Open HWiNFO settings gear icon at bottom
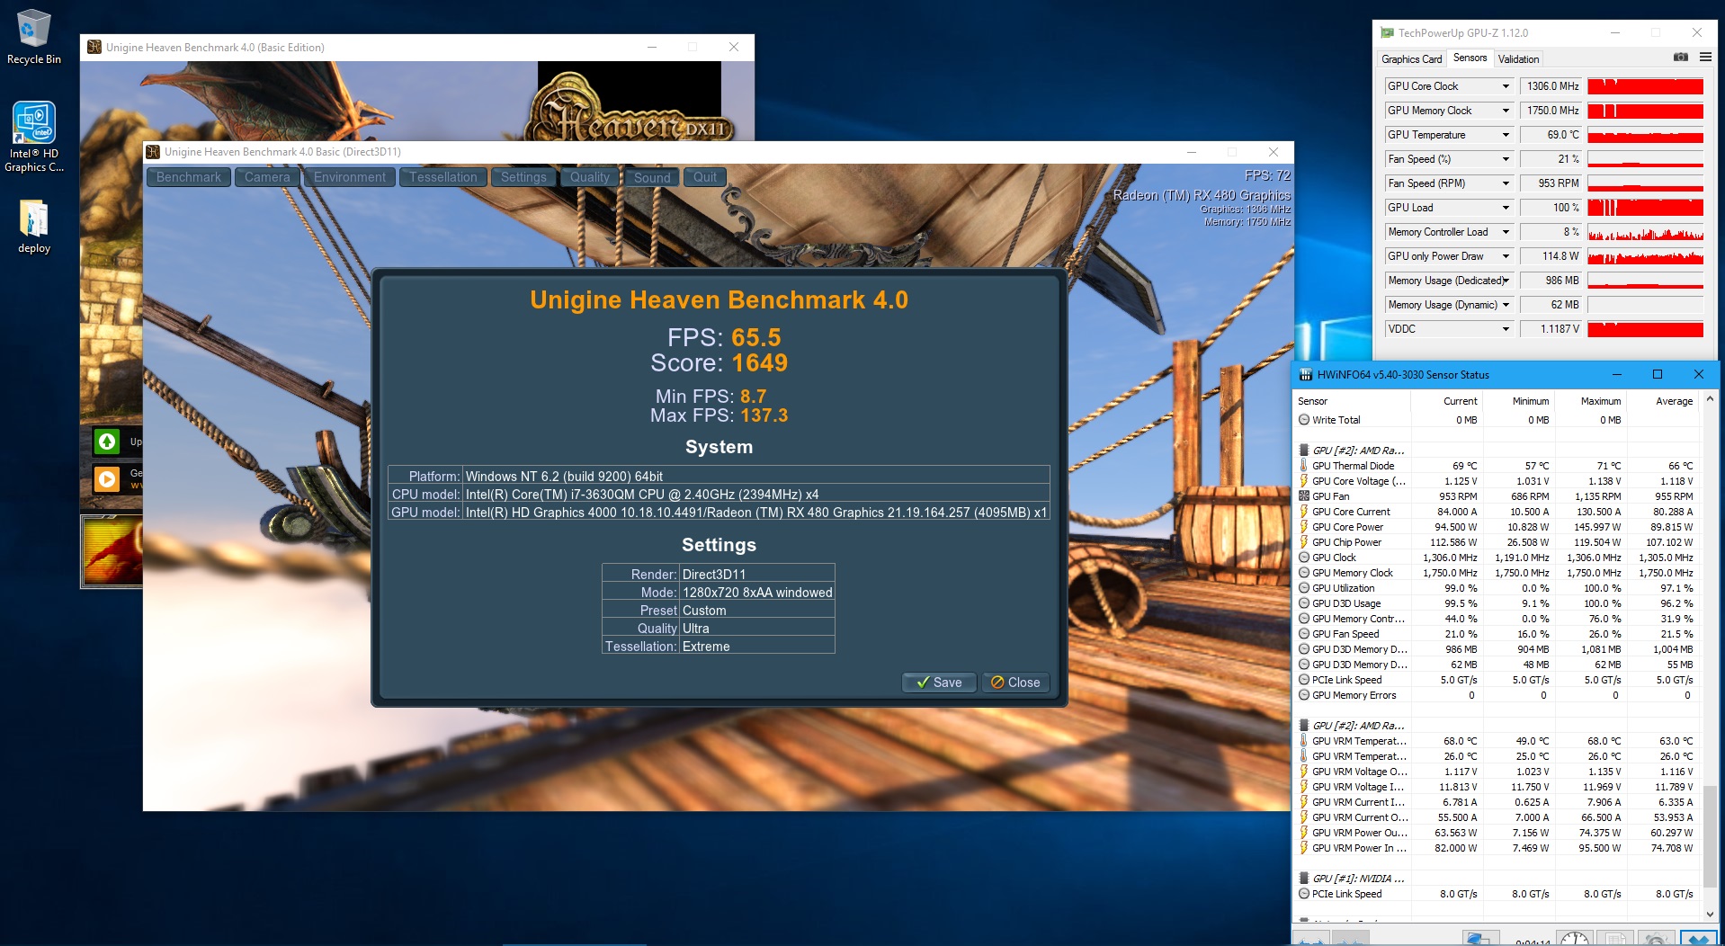This screenshot has width=1725, height=946. click(x=1656, y=938)
